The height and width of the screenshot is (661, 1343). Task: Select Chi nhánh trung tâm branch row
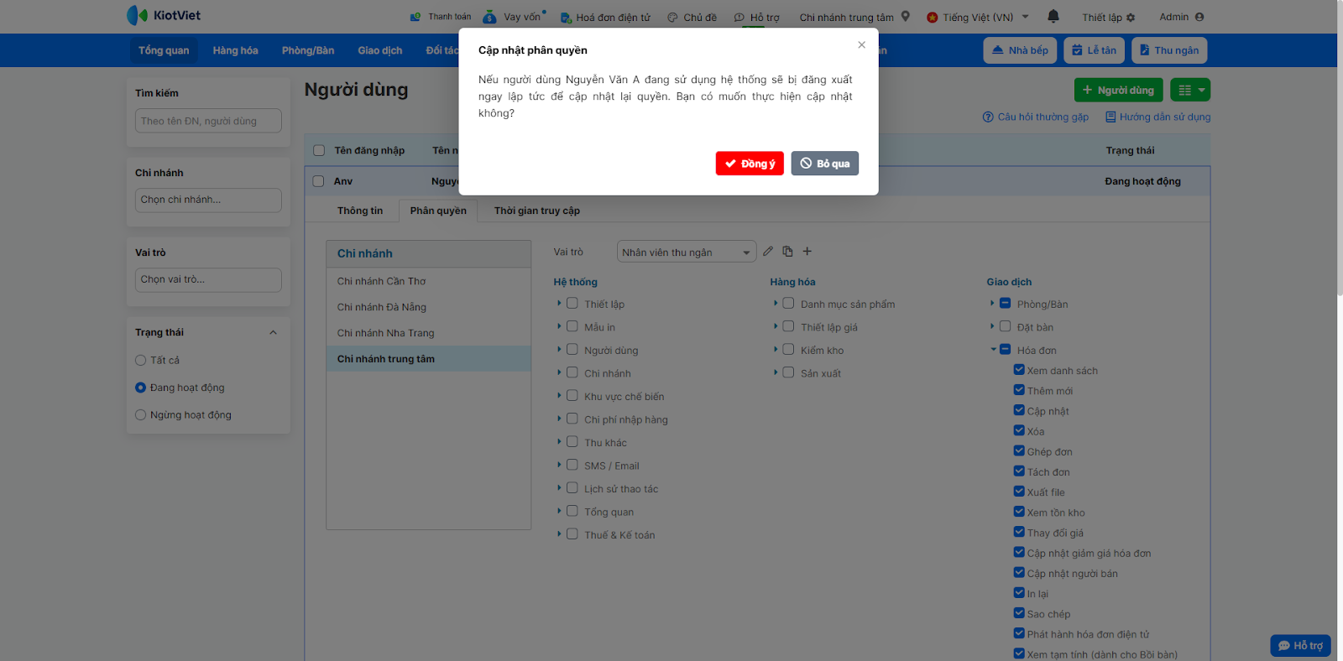(x=429, y=359)
